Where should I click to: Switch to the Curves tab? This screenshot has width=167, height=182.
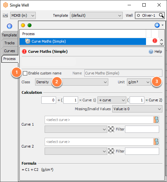tap(10, 51)
